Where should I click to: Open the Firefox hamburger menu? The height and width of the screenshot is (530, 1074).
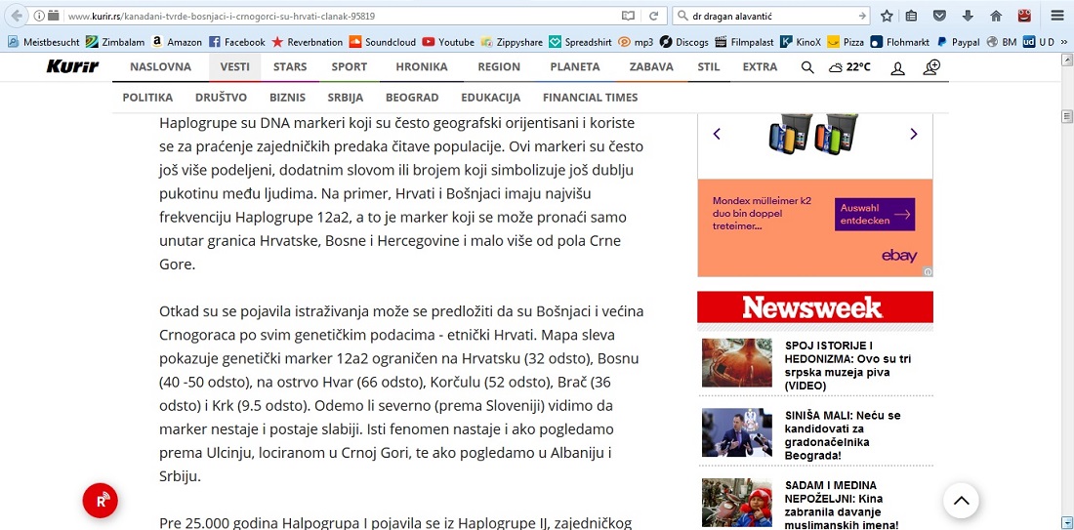(1057, 16)
